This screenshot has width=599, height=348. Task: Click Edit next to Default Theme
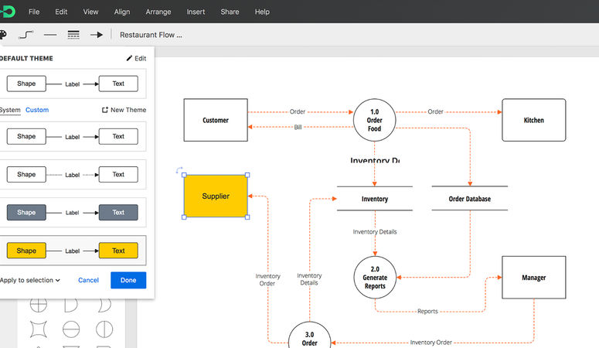(136, 58)
